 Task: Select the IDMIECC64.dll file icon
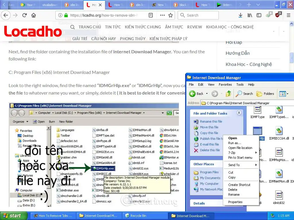(279, 131)
